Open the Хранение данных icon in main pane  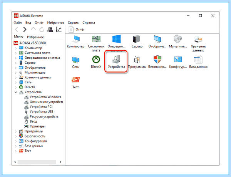coord(198,43)
